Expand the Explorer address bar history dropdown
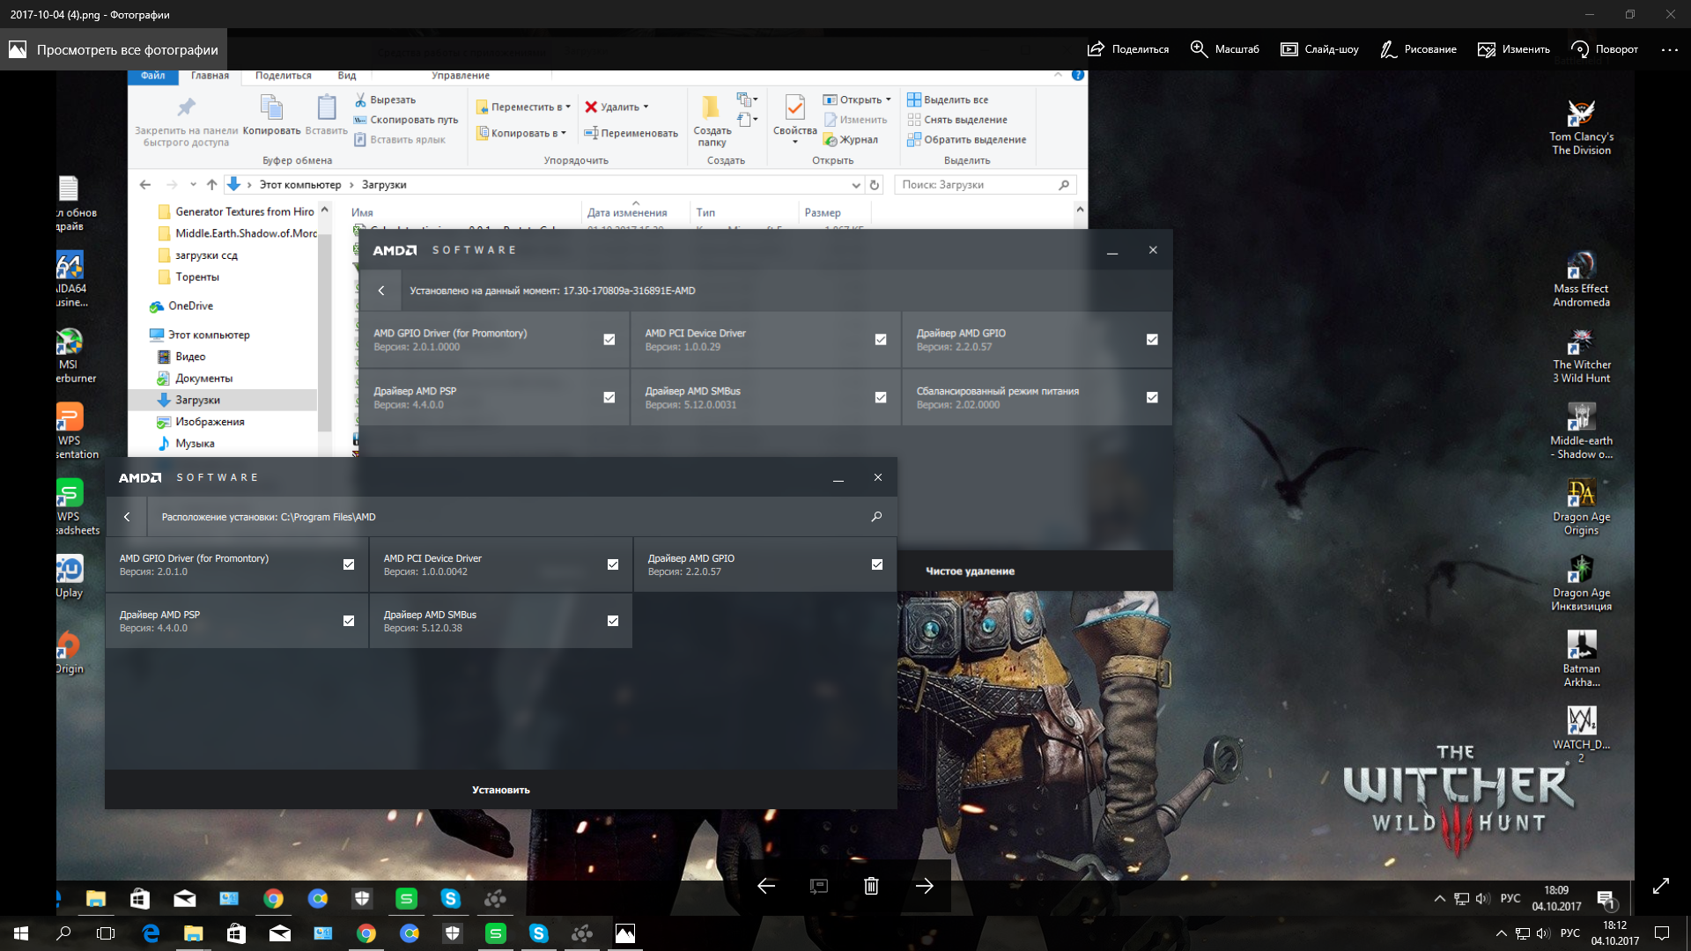The height and width of the screenshot is (951, 1691). point(855,185)
